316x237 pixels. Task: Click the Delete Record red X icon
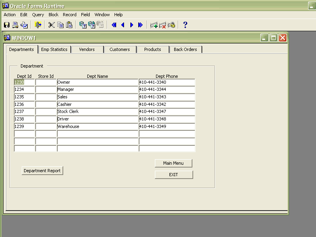162,25
